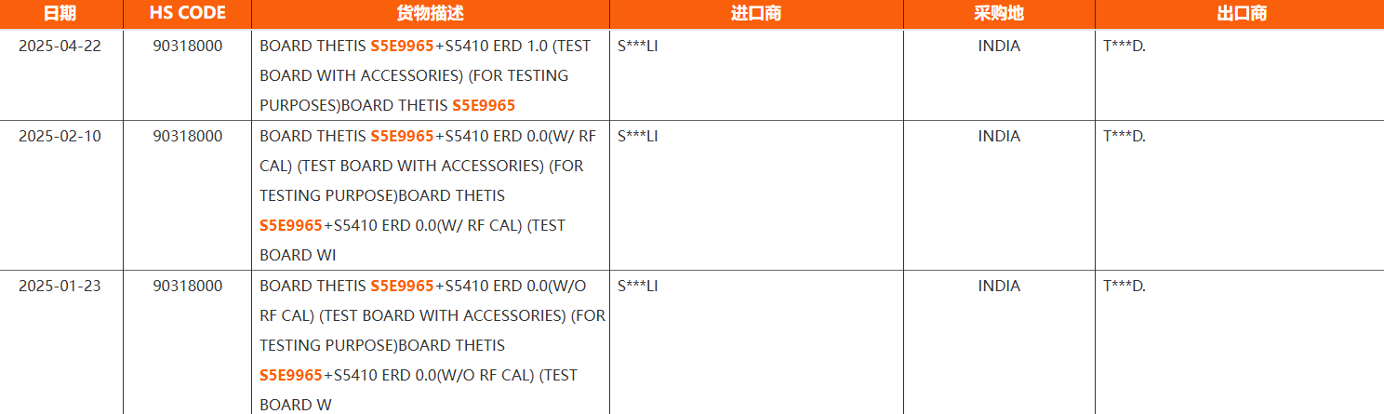Select the date 2025-02-10 cell

pos(60,136)
